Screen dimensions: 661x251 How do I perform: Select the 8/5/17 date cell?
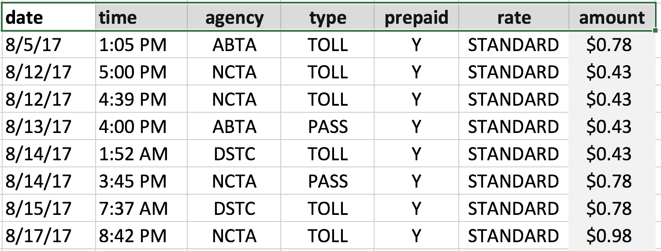(49, 44)
